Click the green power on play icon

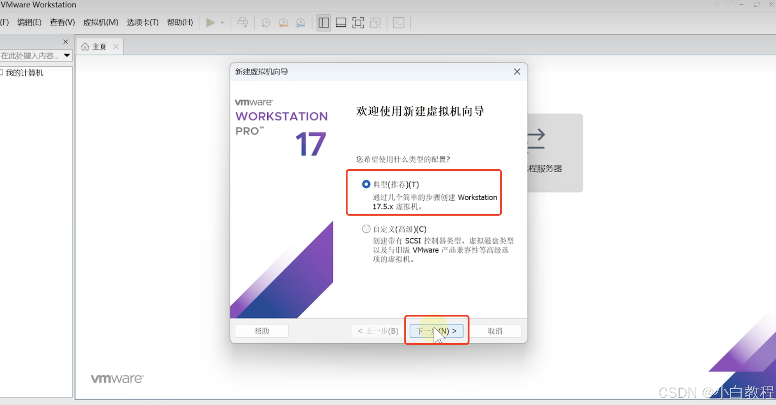(x=210, y=23)
